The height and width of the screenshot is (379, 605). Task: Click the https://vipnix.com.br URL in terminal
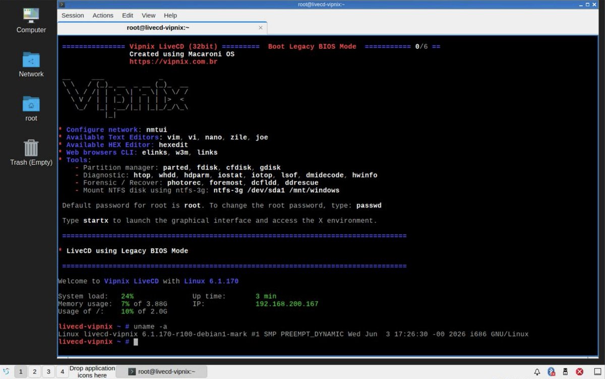pyautogui.click(x=173, y=61)
